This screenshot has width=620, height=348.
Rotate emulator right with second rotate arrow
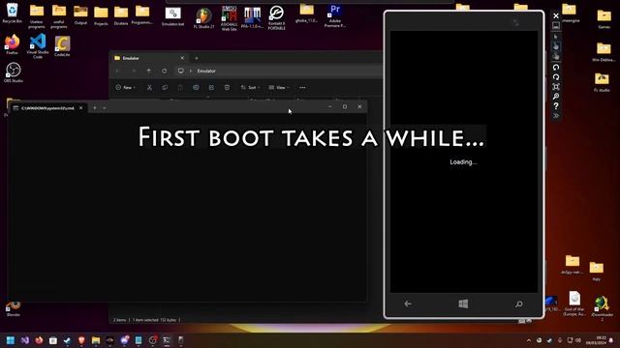click(555, 77)
